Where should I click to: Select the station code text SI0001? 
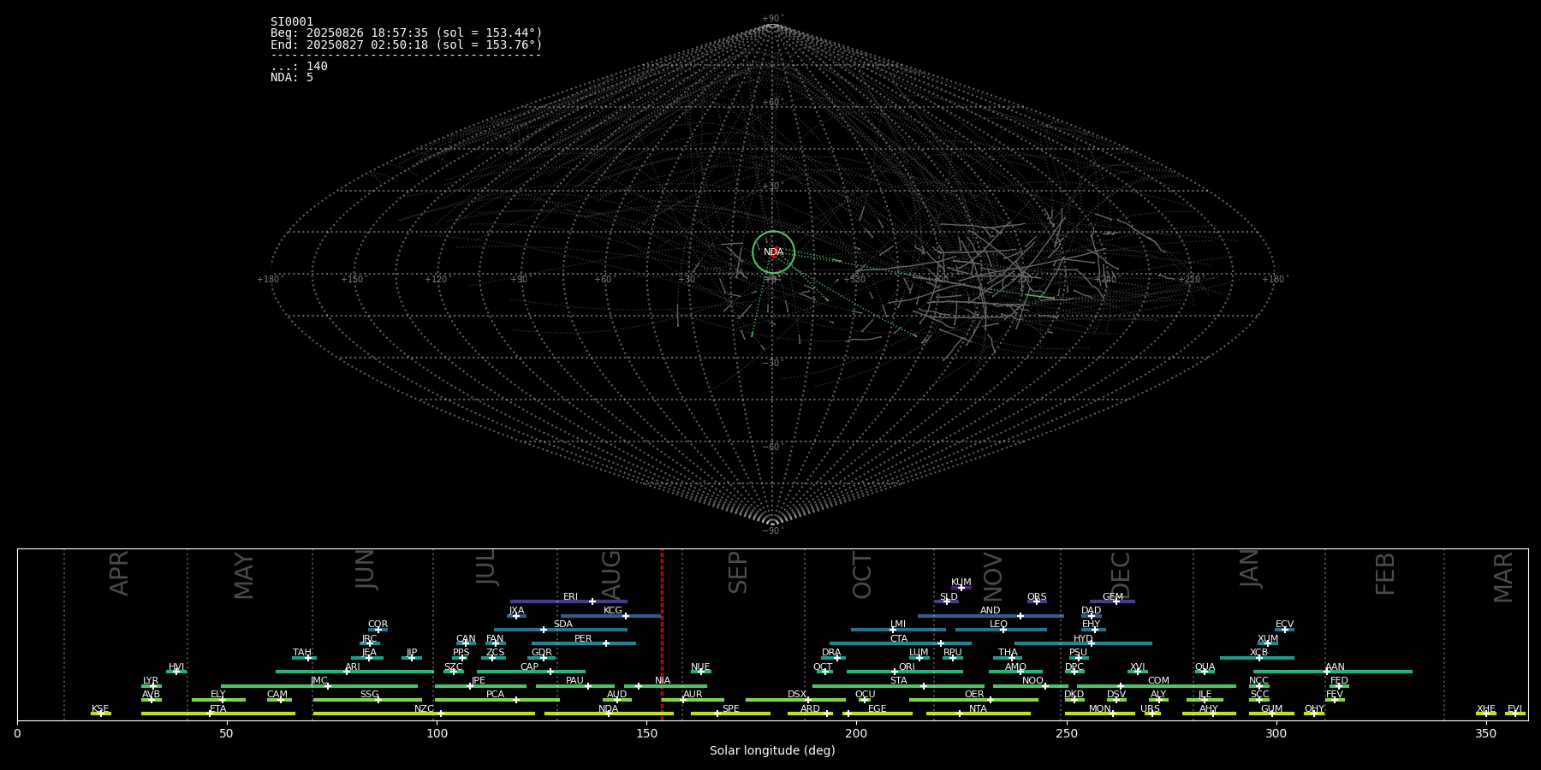pos(292,22)
